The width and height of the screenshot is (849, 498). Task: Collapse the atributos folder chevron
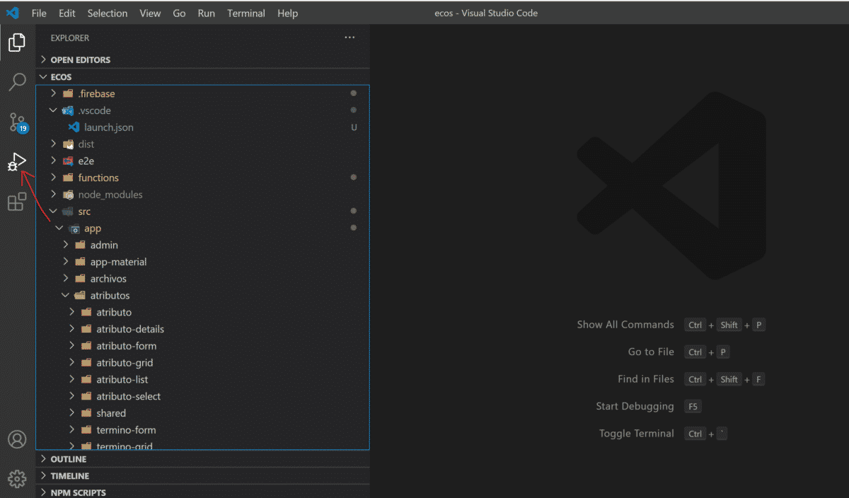pyautogui.click(x=65, y=296)
